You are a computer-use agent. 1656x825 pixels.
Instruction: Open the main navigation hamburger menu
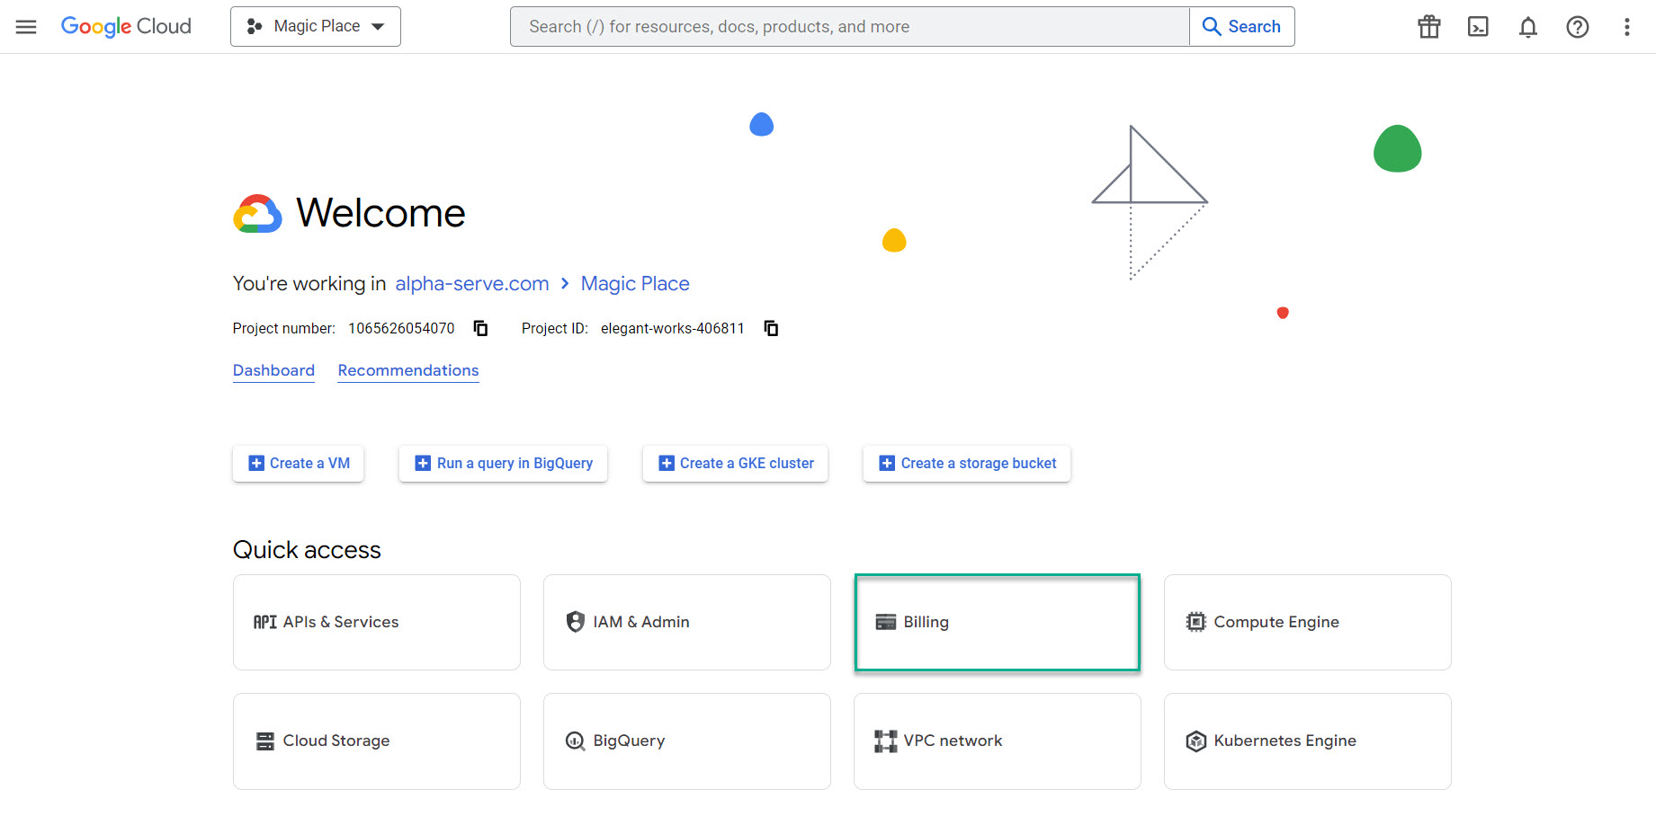point(26,27)
